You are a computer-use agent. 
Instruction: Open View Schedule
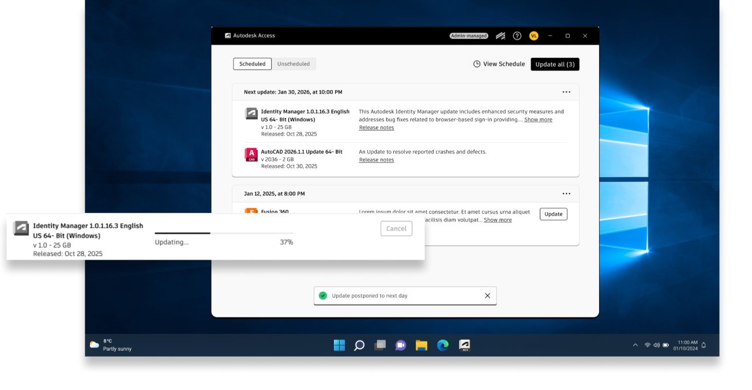click(x=499, y=64)
